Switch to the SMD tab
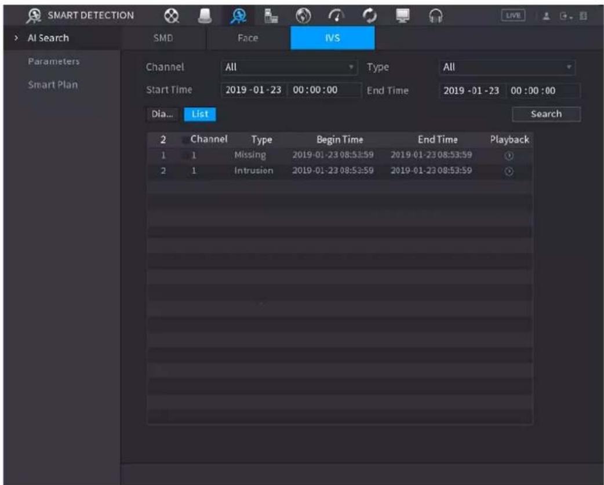Image resolution: width=604 pixels, height=485 pixels. tap(163, 38)
